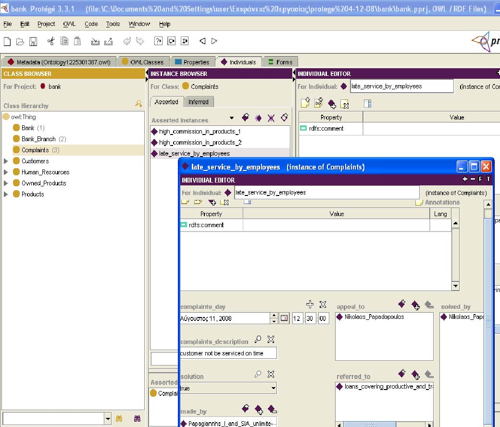Viewport: 500px width, 427px height.
Task: Create new instance for appeal_to
Action: tap(402, 304)
